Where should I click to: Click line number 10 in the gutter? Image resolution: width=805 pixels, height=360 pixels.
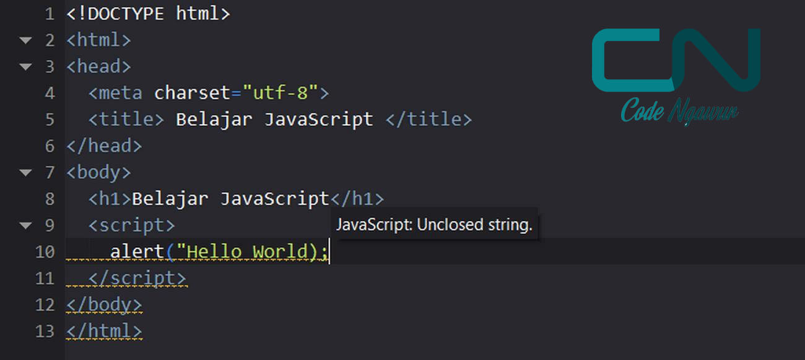point(45,252)
